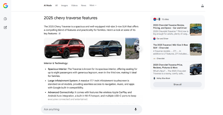The image size is (223, 115).
Task: Open Car and Driver Traverse review link
Action: [x=170, y=26]
